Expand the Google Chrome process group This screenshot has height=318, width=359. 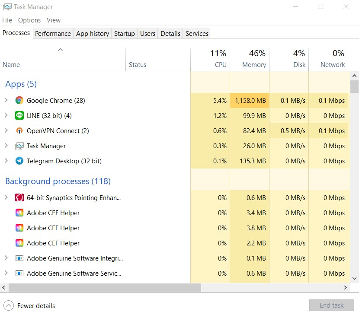6,100
